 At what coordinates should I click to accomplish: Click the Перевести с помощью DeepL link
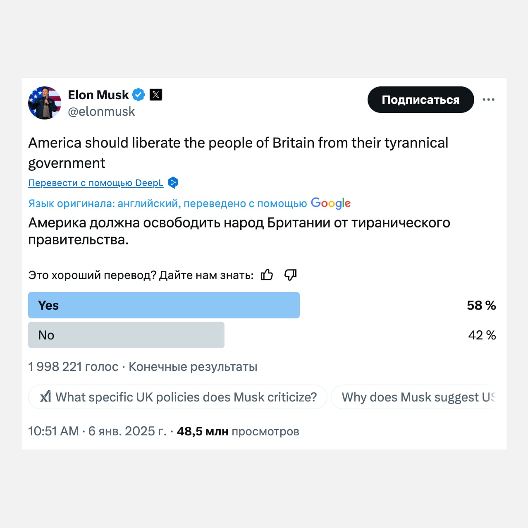pyautogui.click(x=96, y=183)
